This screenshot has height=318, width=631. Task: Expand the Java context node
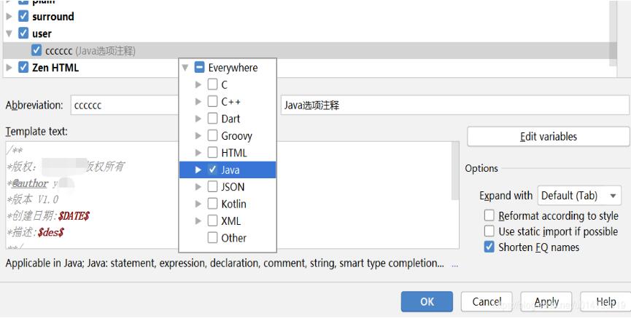pos(198,170)
